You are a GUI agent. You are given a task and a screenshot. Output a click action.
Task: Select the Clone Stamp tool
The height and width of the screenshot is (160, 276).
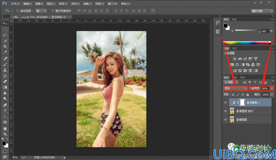click(5, 70)
